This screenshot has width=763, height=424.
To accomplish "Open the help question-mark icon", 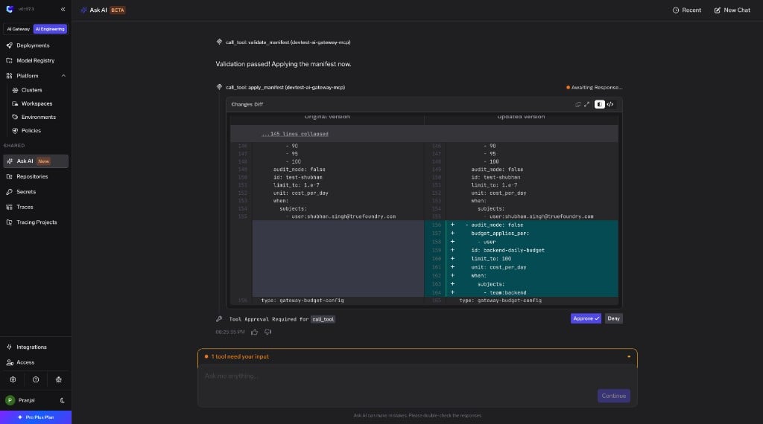I will coord(36,380).
